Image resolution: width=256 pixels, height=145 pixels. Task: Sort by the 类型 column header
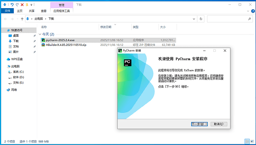click(x=136, y=27)
